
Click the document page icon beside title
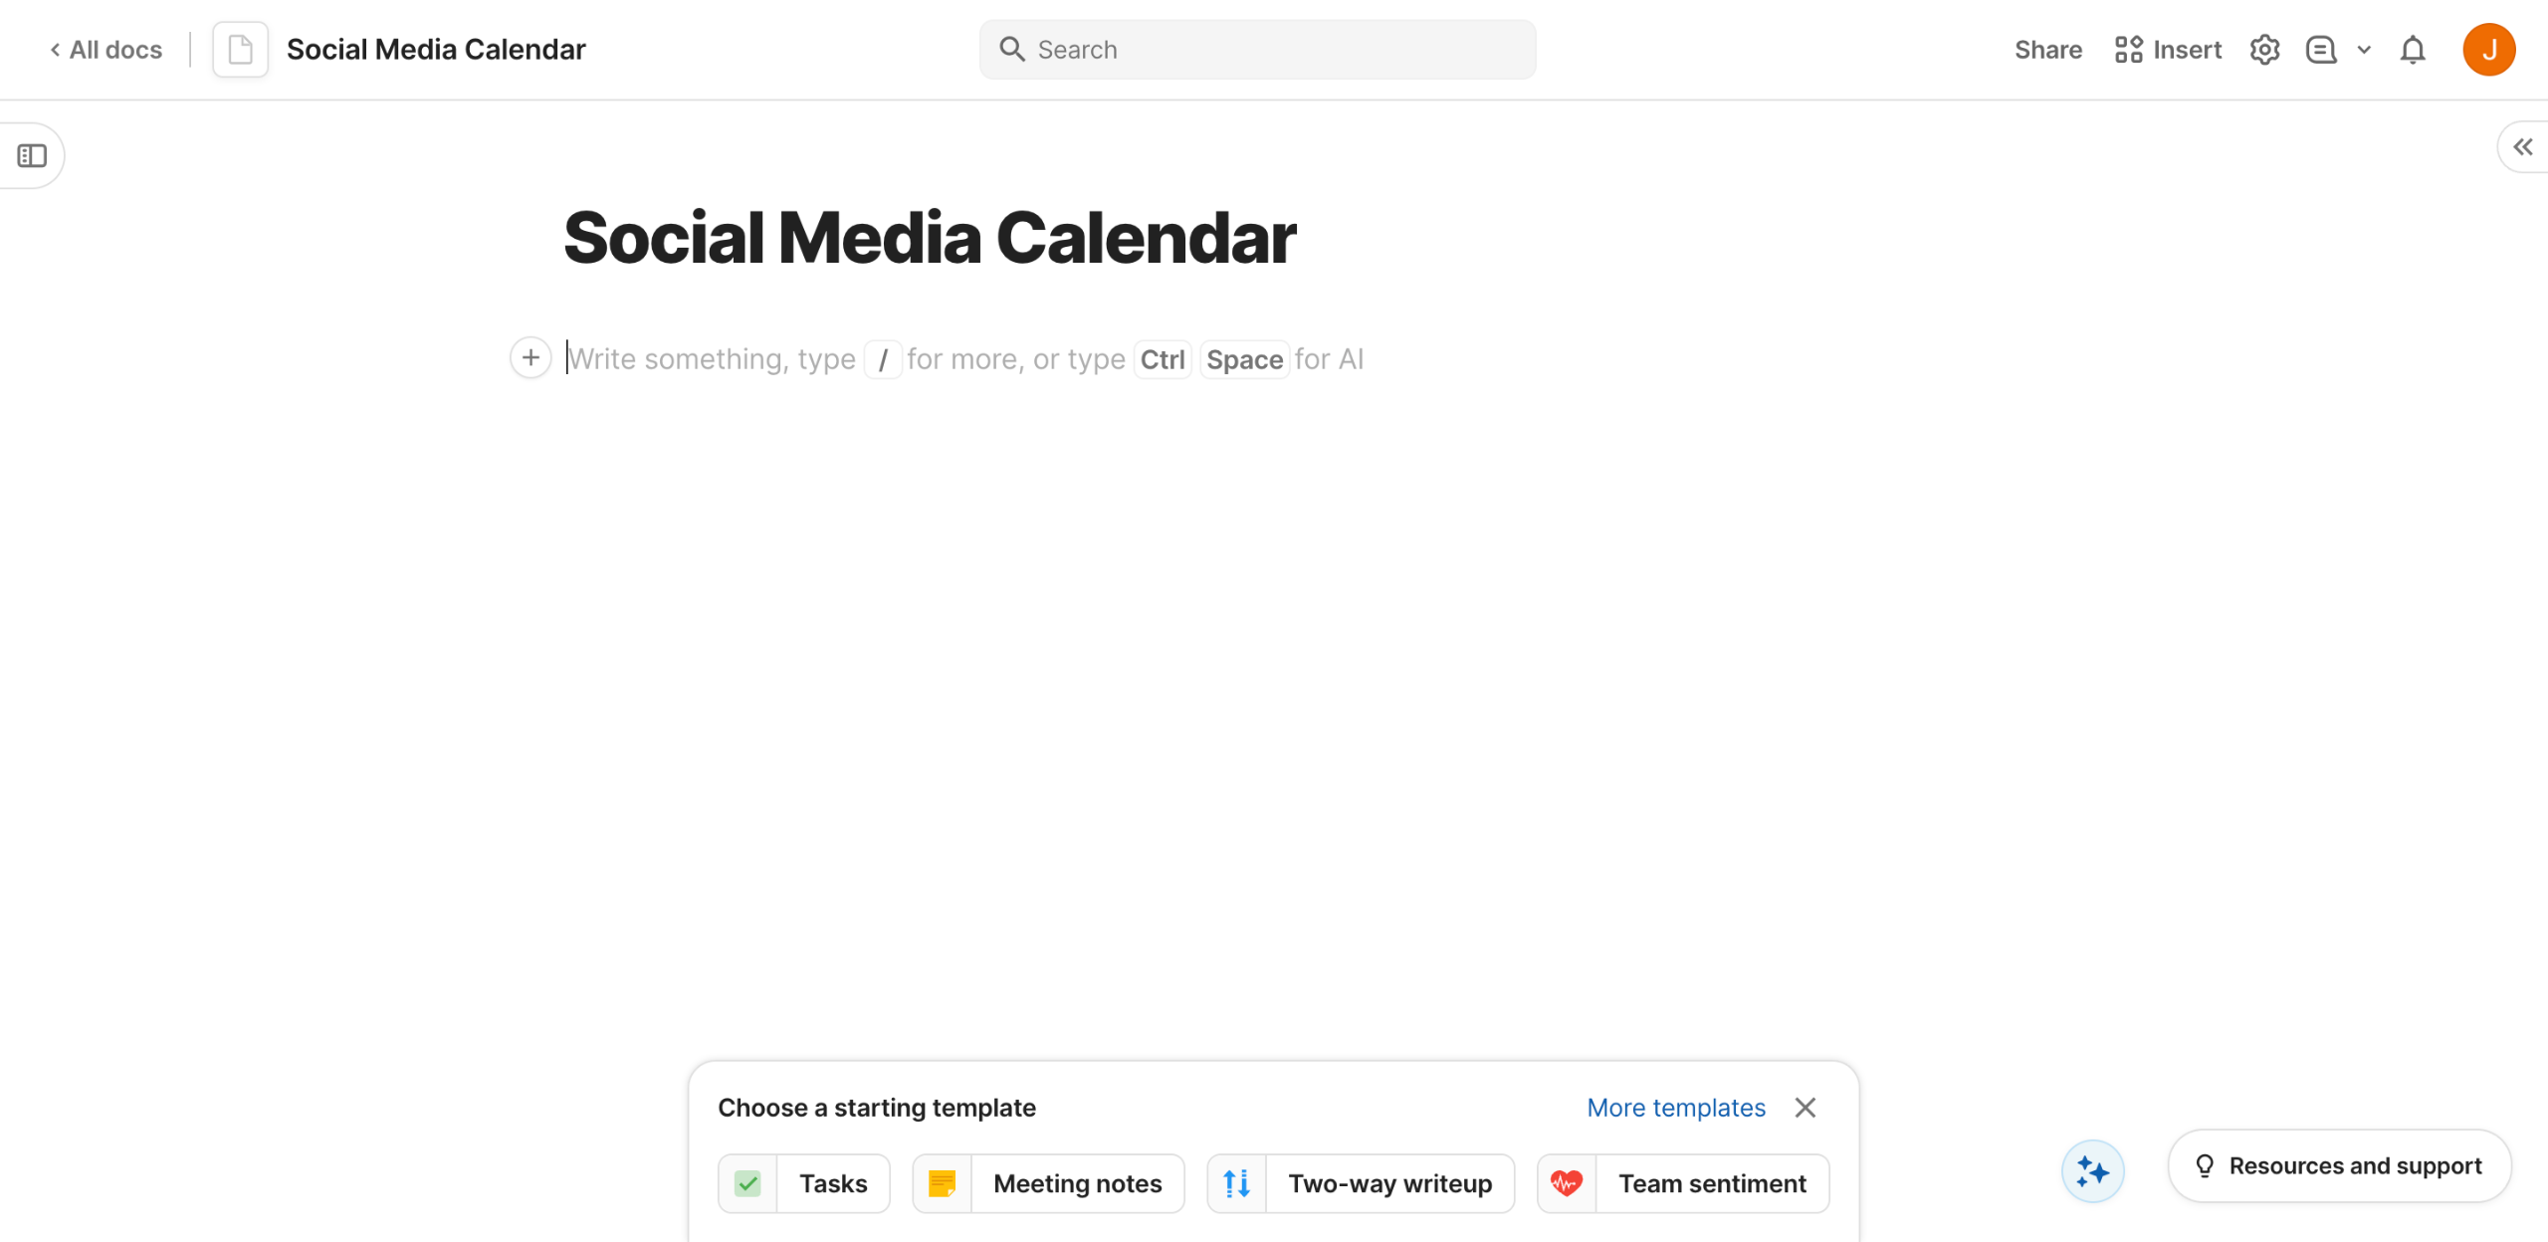click(x=240, y=50)
